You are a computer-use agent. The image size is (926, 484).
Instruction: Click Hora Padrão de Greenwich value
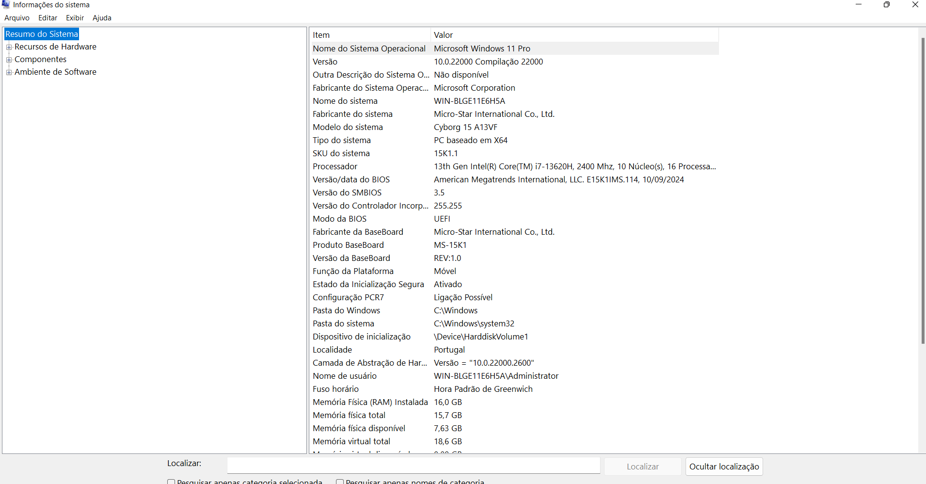point(483,389)
